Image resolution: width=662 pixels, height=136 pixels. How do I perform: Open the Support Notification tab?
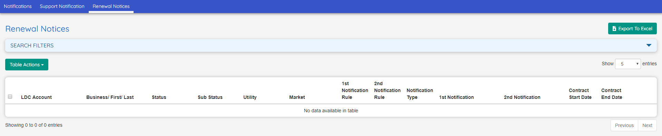click(x=62, y=6)
